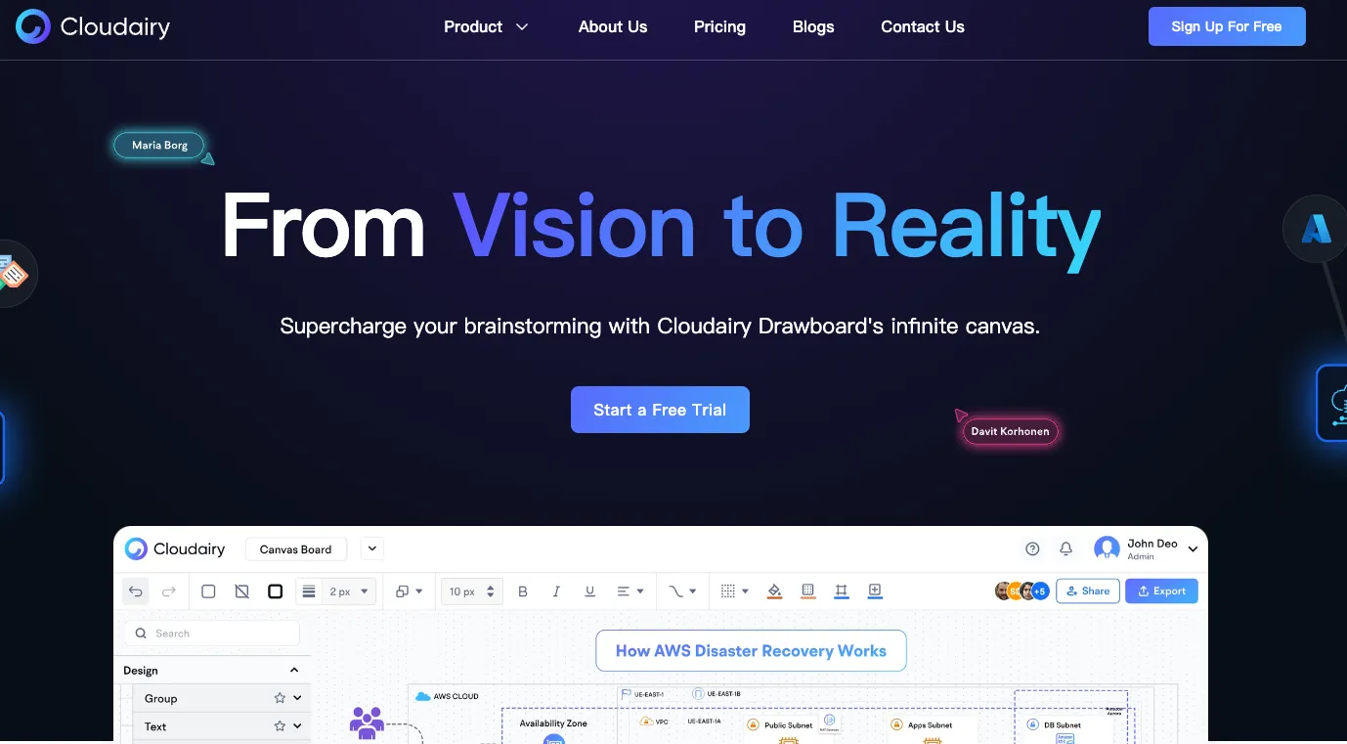Select the How AWS Disaster Recovery Works title
The image size is (1347, 744).
(x=751, y=651)
